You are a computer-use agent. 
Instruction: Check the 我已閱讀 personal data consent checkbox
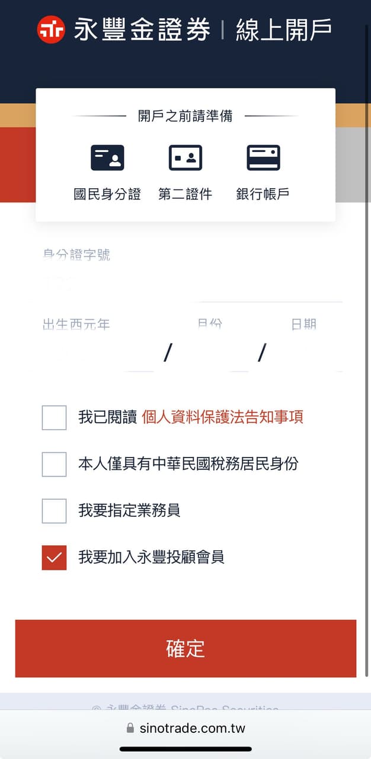(53, 418)
